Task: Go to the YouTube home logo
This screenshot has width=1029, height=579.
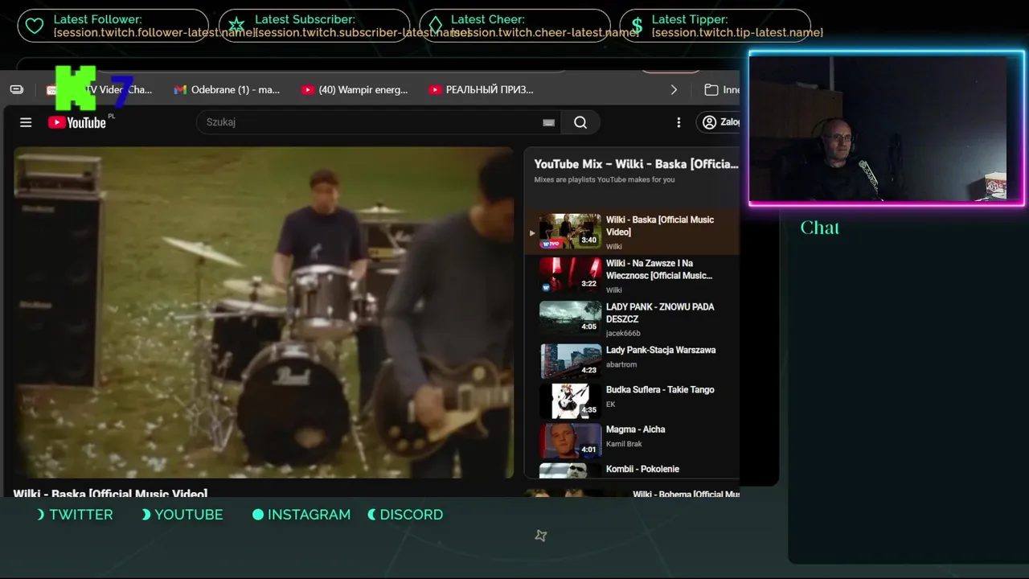Action: coord(77,122)
